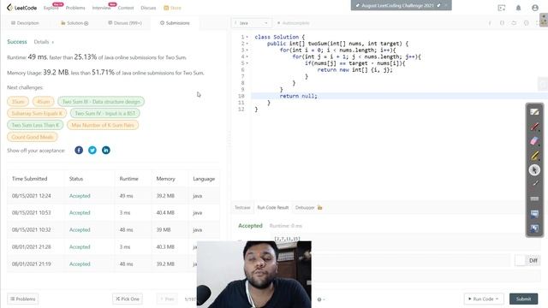
Task: Open the notifications bell
Action: [x=518, y=8]
